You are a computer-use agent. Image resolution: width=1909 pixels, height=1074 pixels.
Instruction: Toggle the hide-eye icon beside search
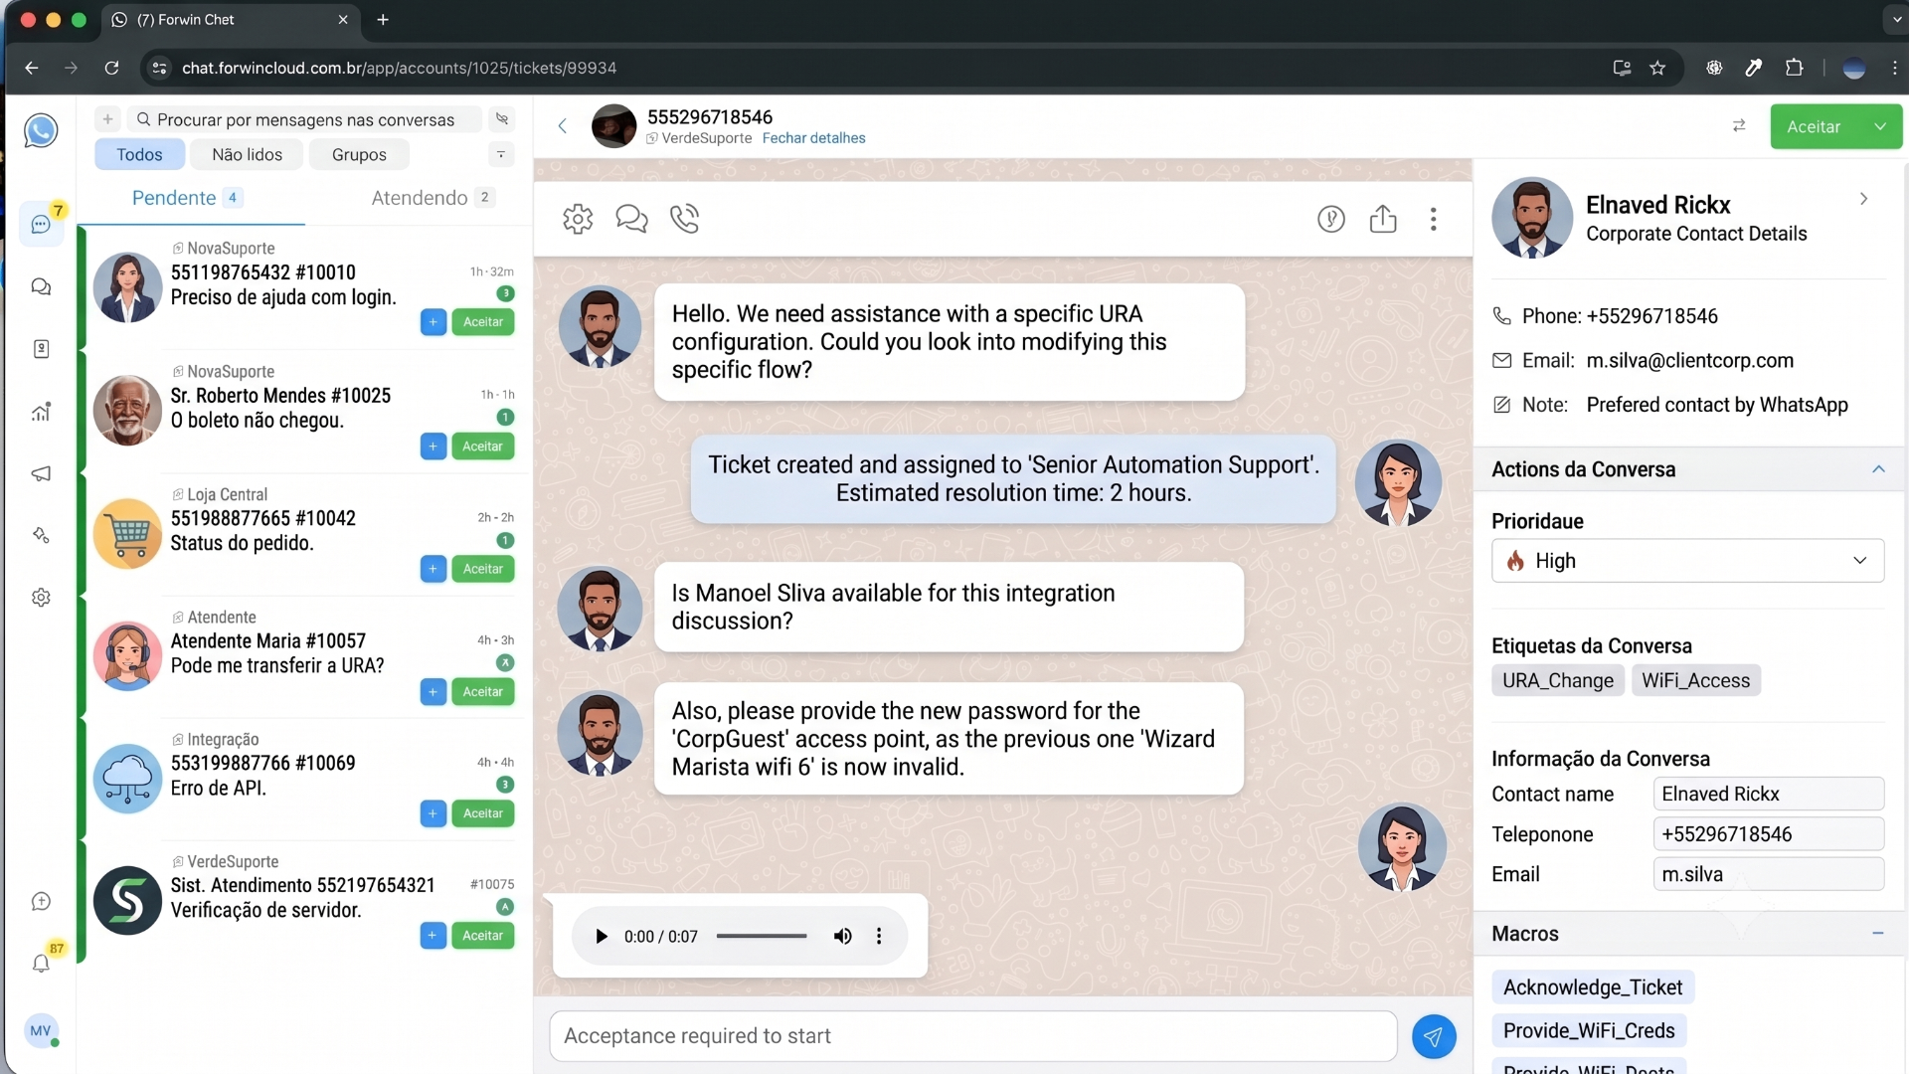tap(502, 119)
